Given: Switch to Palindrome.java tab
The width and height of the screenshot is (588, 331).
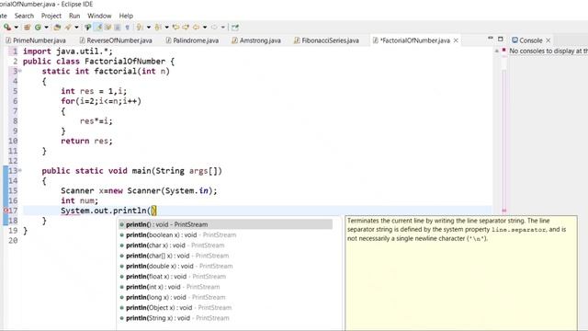Looking at the screenshot, I should (192, 40).
